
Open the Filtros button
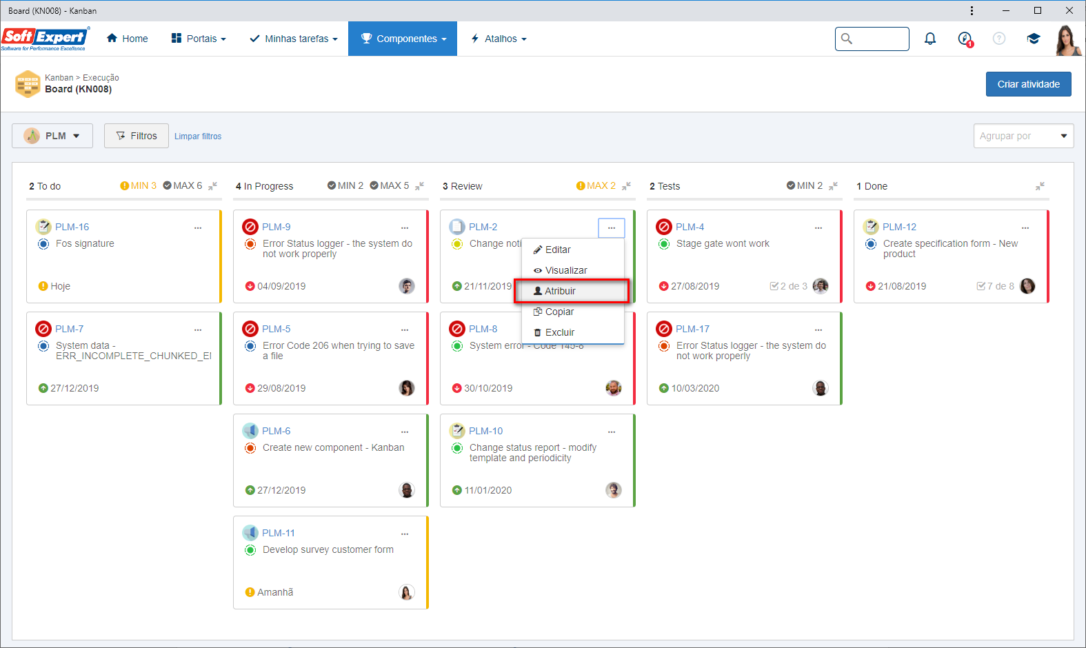tap(137, 136)
